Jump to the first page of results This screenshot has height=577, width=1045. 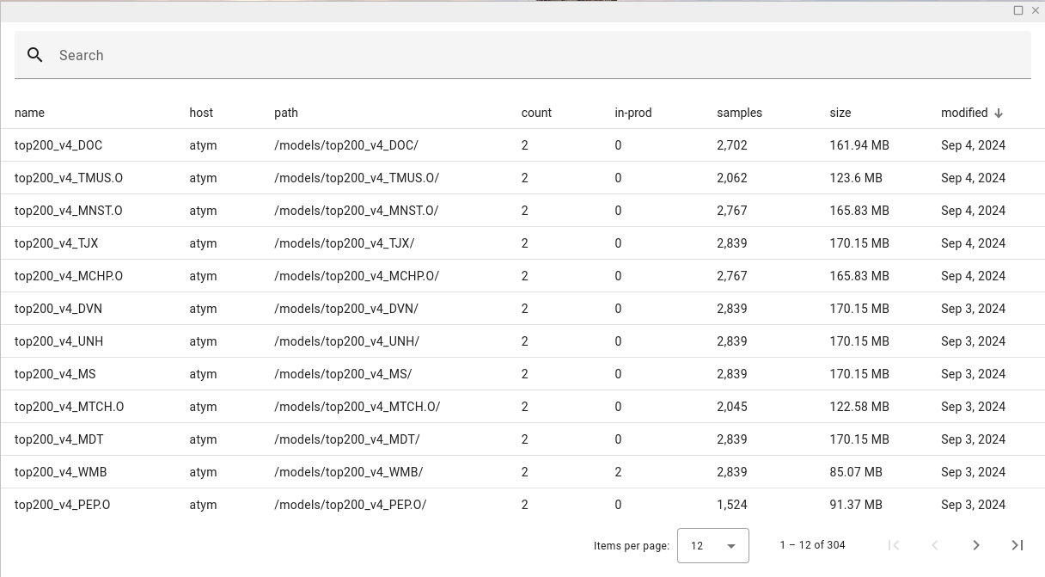(894, 545)
